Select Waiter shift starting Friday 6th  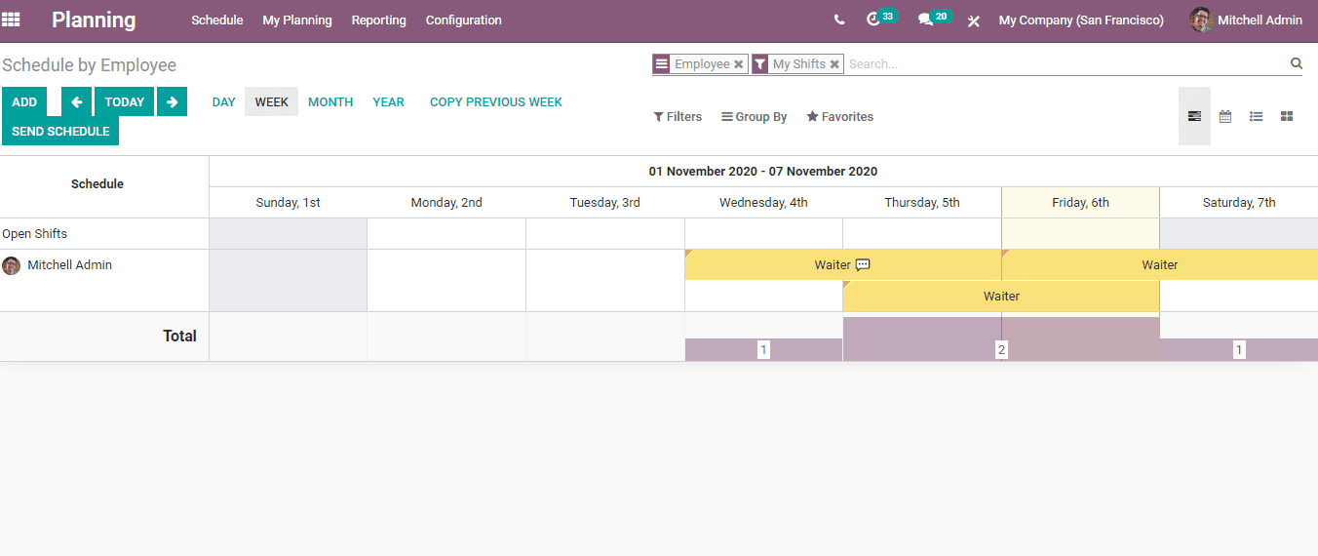(1160, 264)
